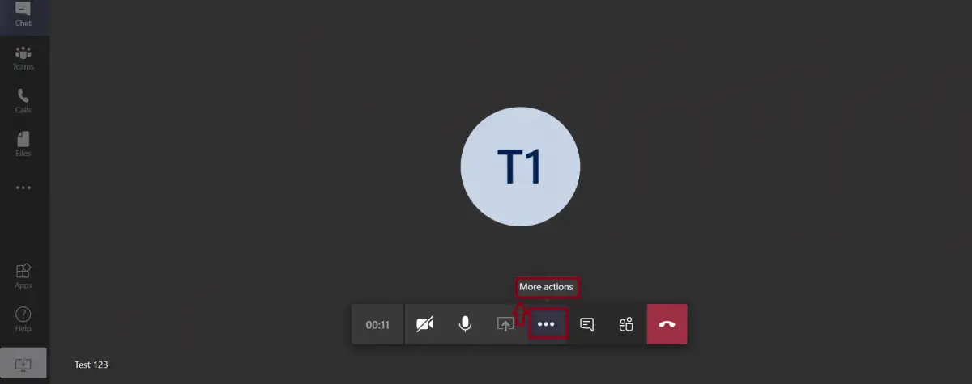Open Help from the sidebar
This screenshot has height=384, width=972.
coord(23,319)
